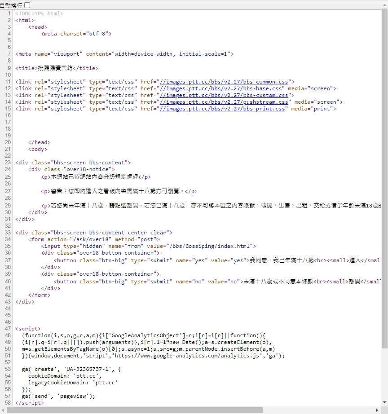Click the div class="bbs-screen bbs-content" line 23
This screenshot has width=388, height=414.
point(73,163)
